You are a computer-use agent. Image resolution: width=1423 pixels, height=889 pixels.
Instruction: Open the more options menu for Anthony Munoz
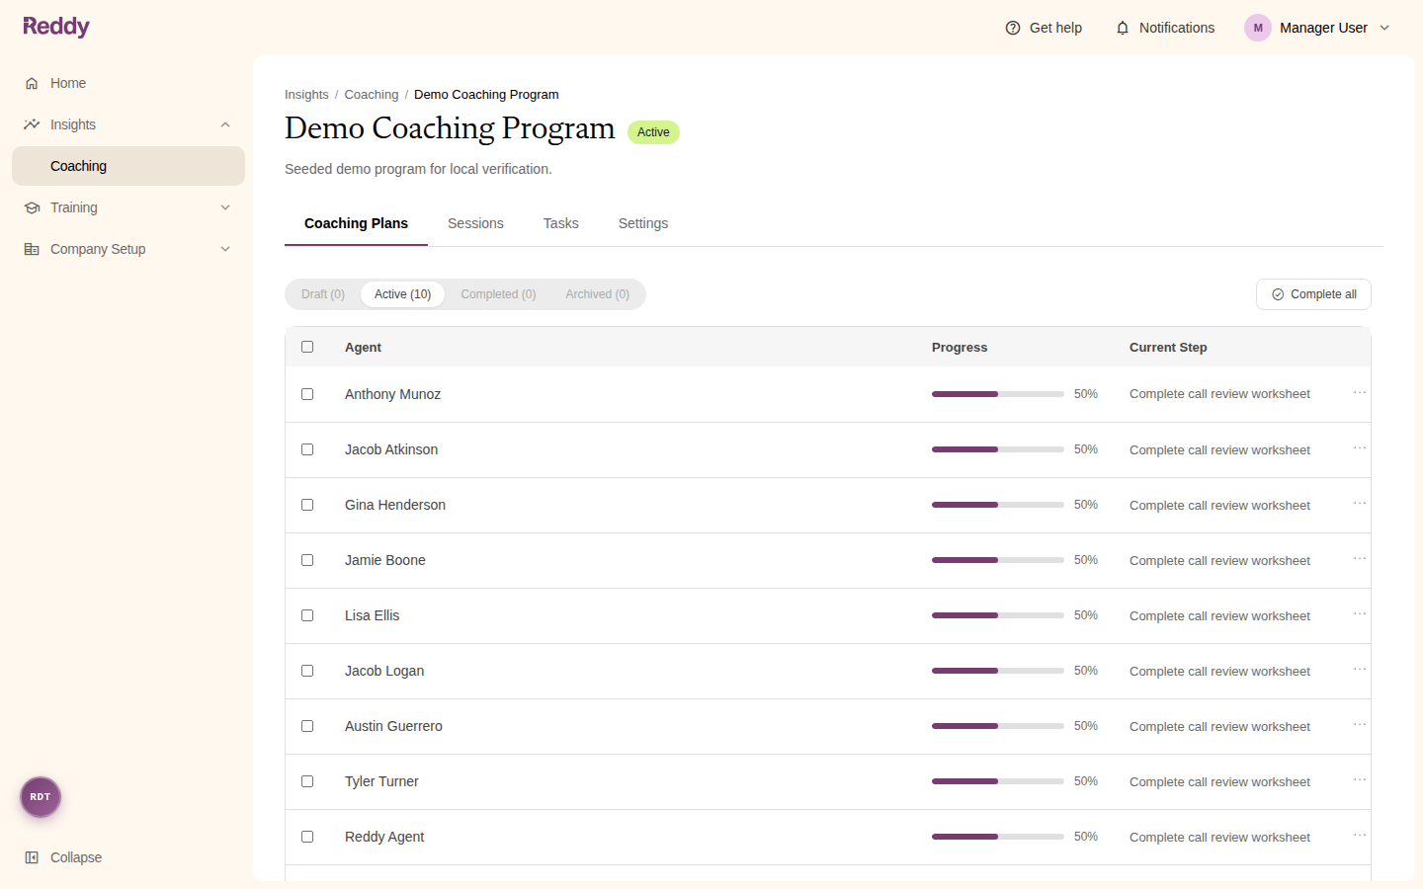pos(1360,393)
